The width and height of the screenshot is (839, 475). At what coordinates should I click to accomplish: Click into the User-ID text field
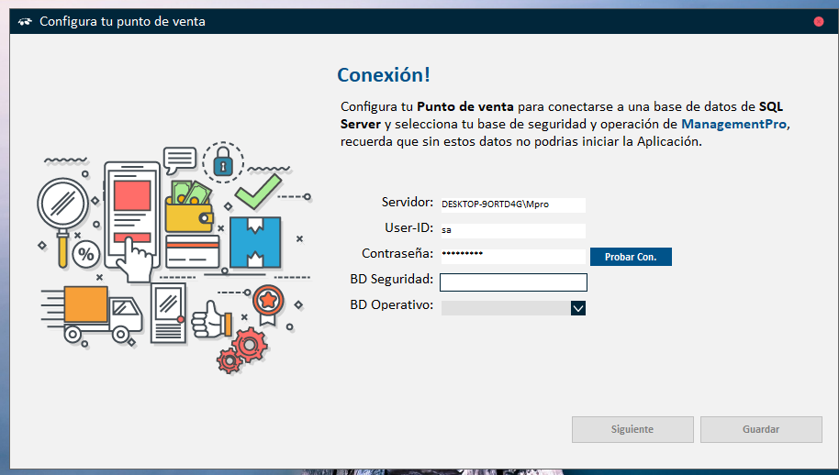[512, 231]
